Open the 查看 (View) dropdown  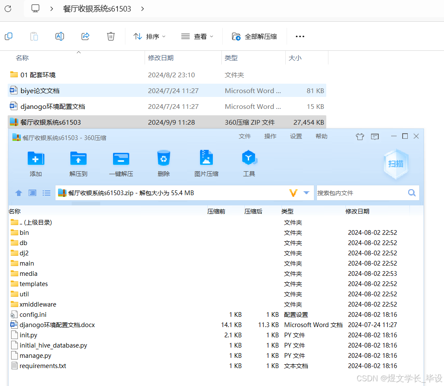tap(197, 37)
